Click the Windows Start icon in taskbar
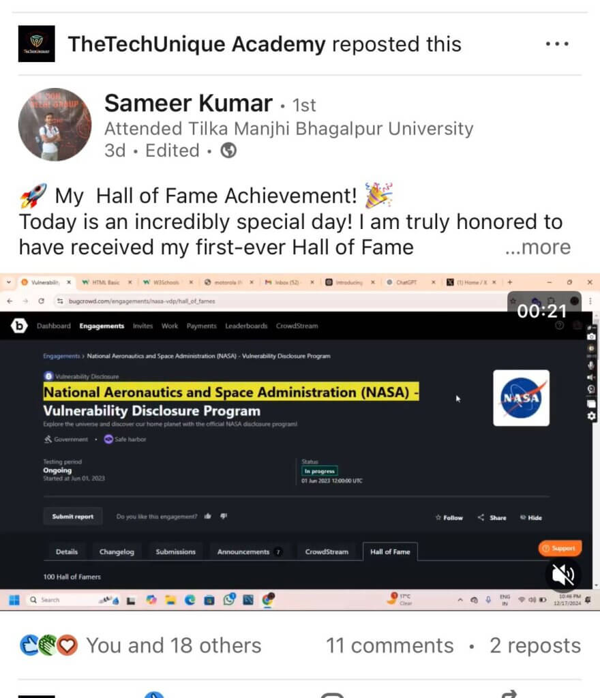The width and height of the screenshot is (600, 698). (x=13, y=600)
